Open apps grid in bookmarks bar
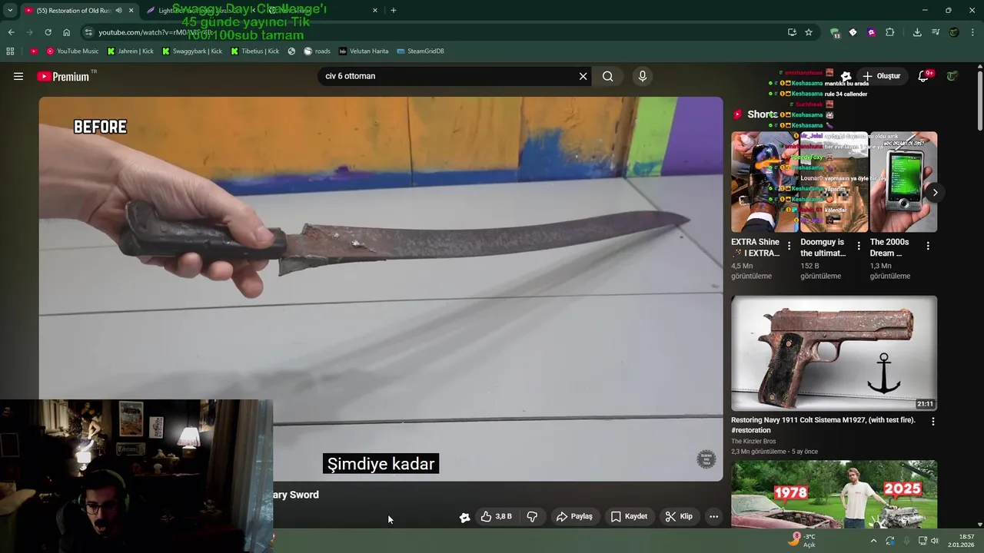Image resolution: width=984 pixels, height=553 pixels. [x=10, y=51]
